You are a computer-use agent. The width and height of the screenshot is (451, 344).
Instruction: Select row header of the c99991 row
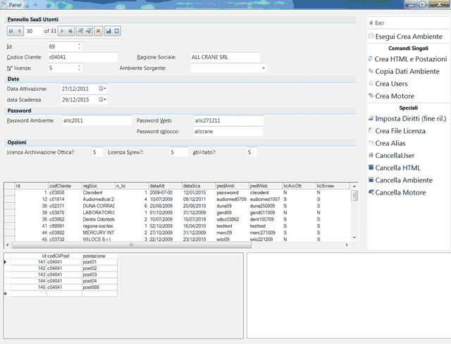(x=9, y=226)
